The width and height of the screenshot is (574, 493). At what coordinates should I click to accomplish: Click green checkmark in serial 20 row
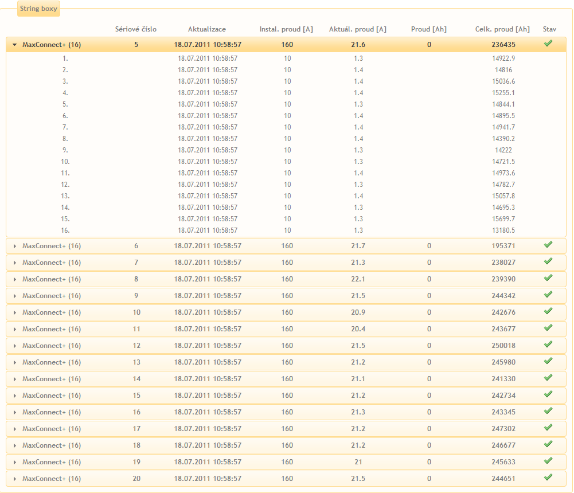click(x=548, y=478)
